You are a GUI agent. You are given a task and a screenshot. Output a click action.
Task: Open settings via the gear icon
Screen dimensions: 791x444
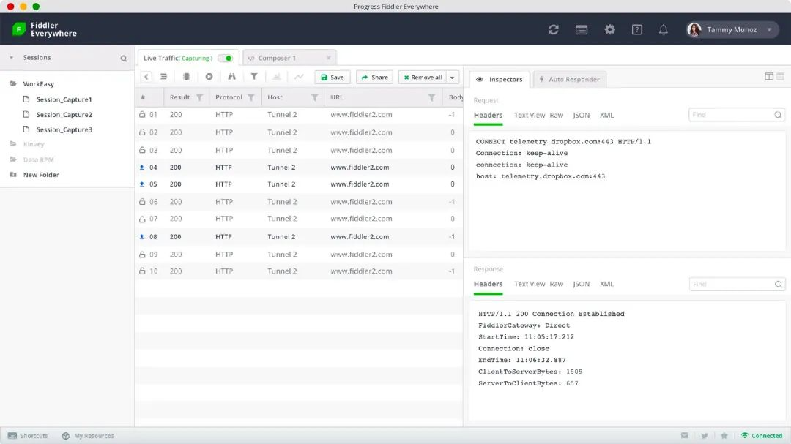click(609, 30)
